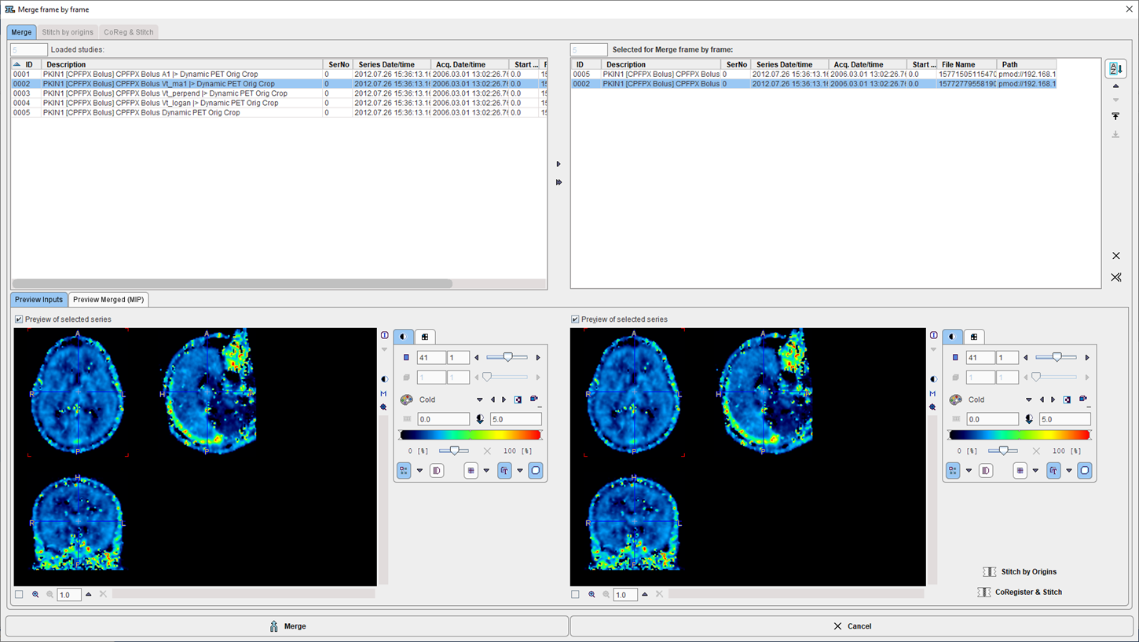Remove the selected series from the merge list
The width and height of the screenshot is (1139, 642).
(1115, 256)
